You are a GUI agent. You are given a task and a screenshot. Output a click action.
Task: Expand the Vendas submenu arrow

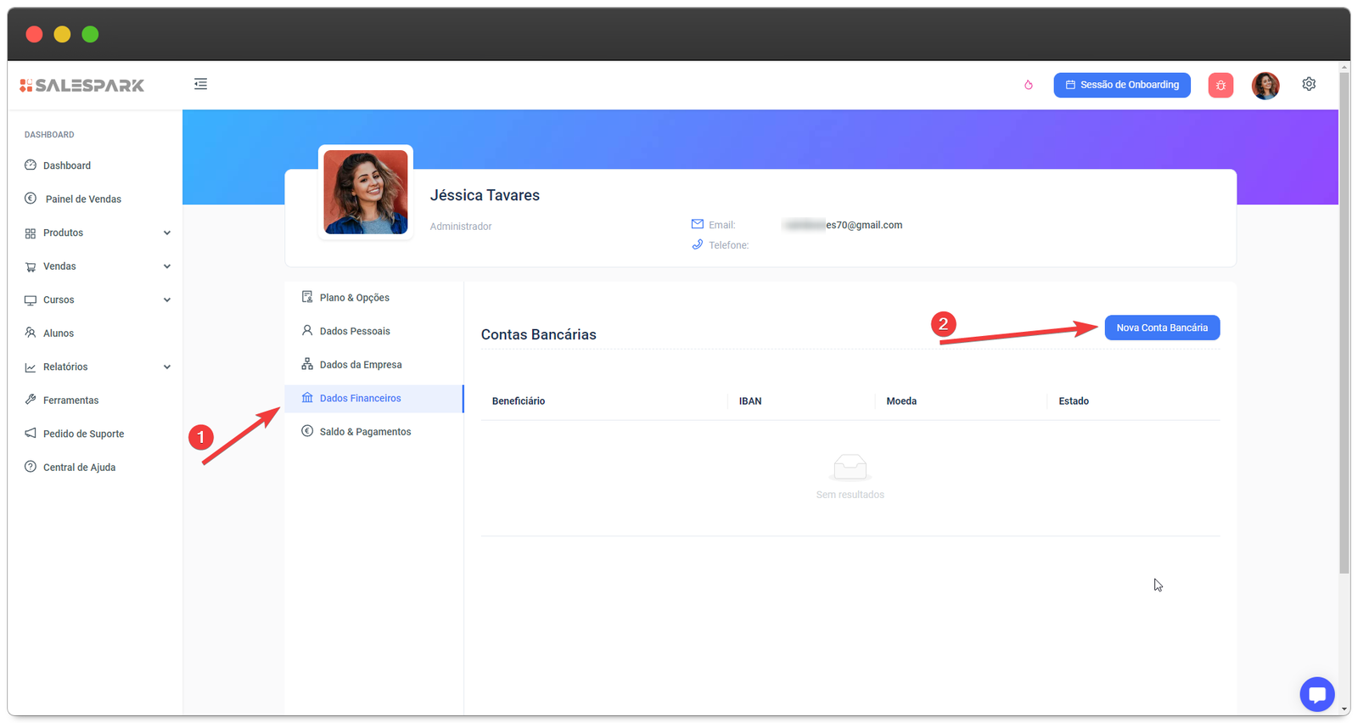pos(167,266)
